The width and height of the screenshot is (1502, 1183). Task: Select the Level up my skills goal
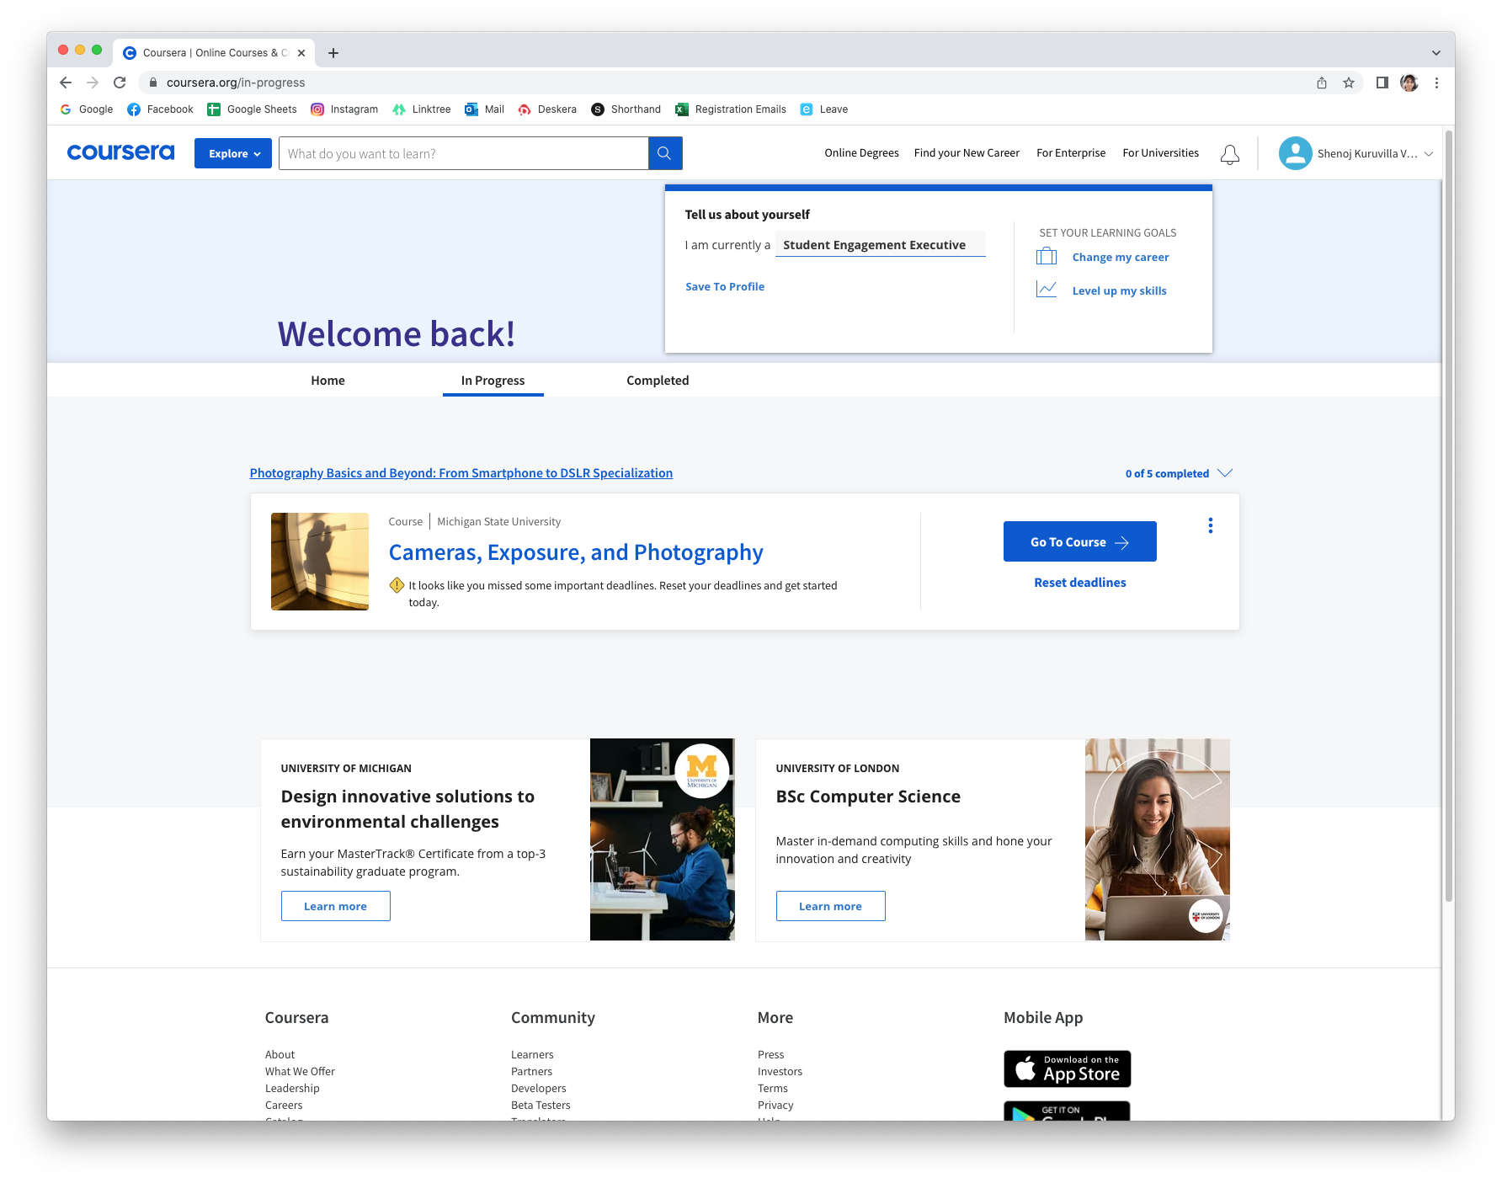(x=1118, y=290)
